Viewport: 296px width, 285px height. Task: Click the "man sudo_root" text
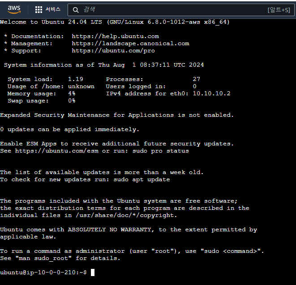[x=43, y=258]
